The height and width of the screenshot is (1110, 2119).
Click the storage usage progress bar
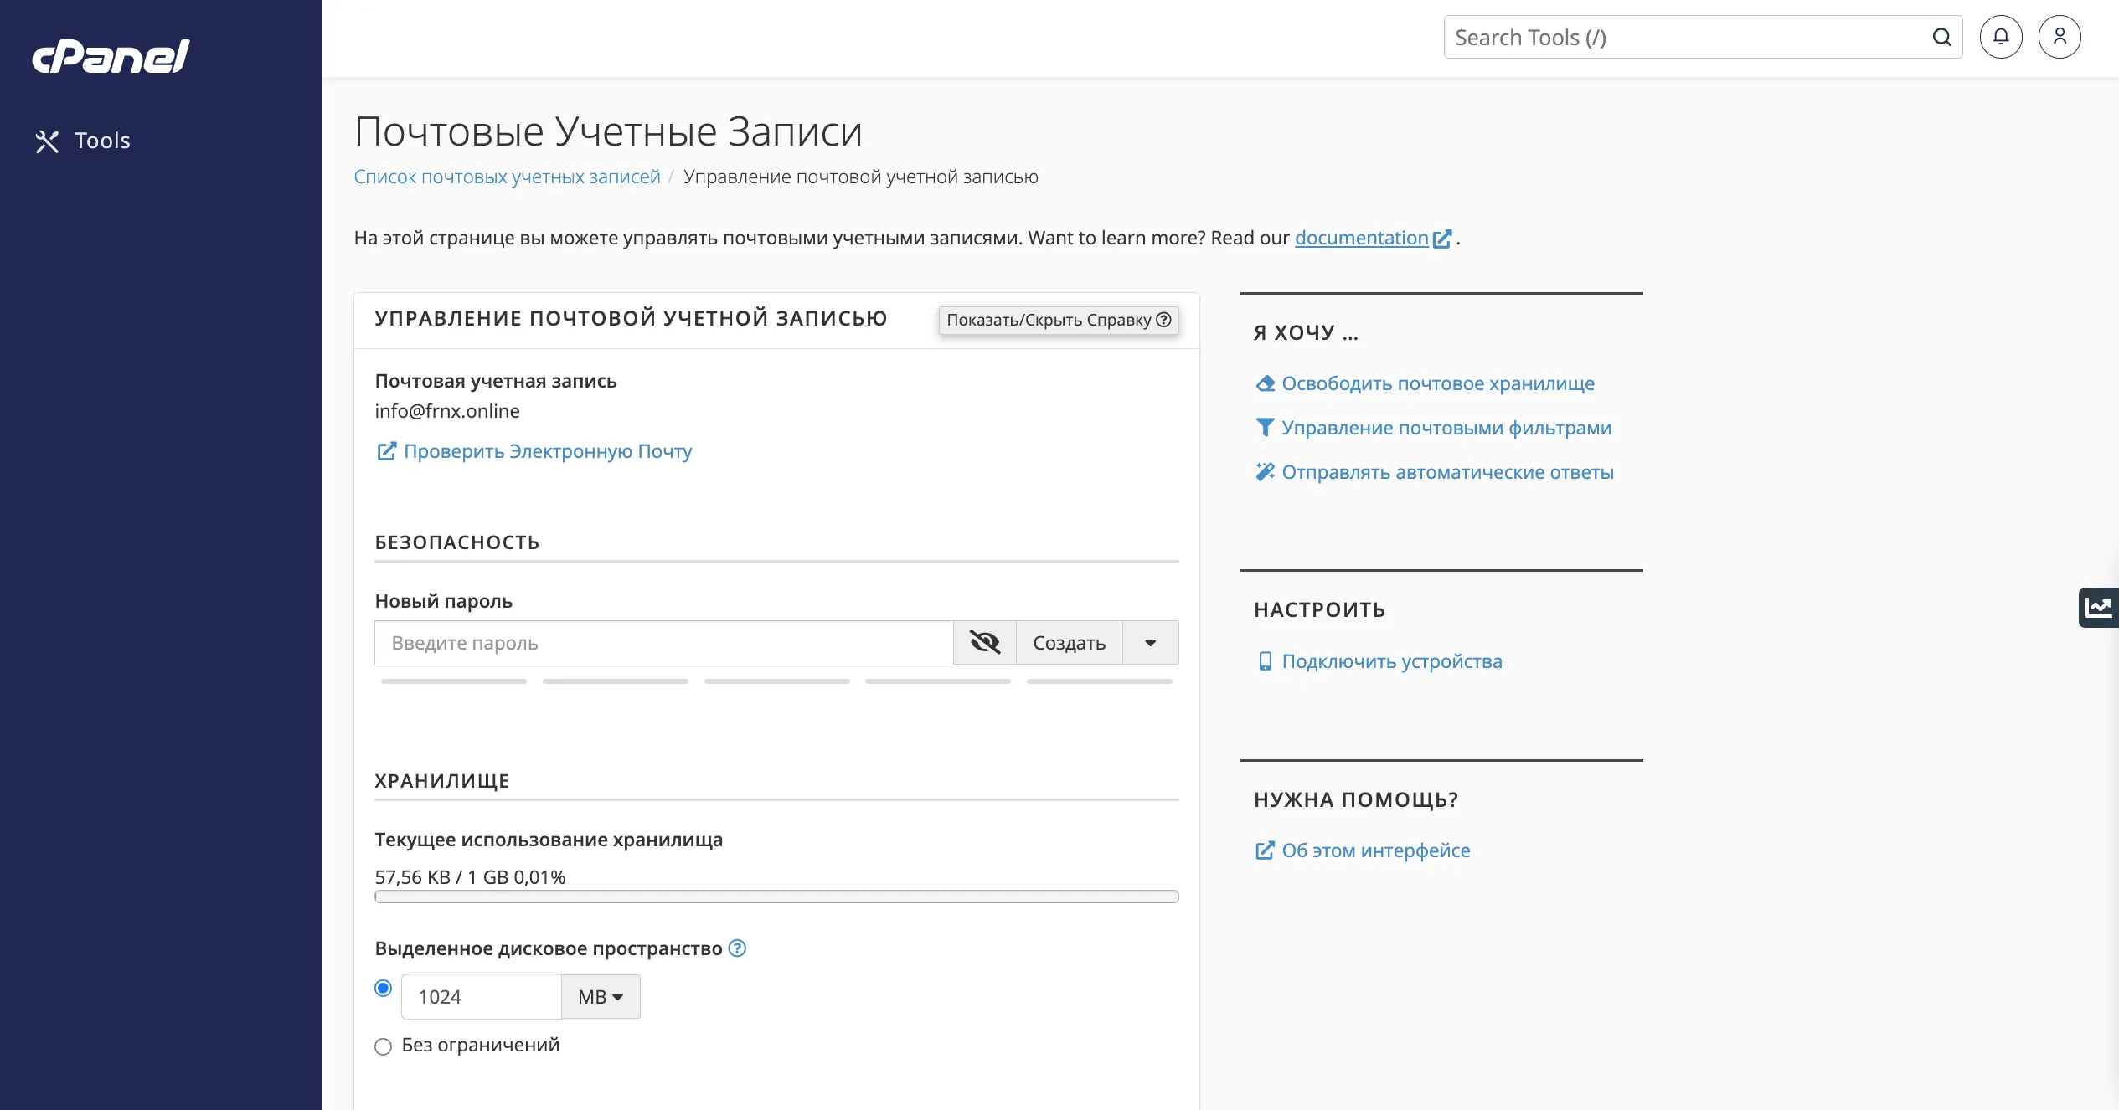click(776, 897)
